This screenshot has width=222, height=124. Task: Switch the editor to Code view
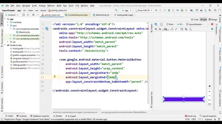click(195, 20)
